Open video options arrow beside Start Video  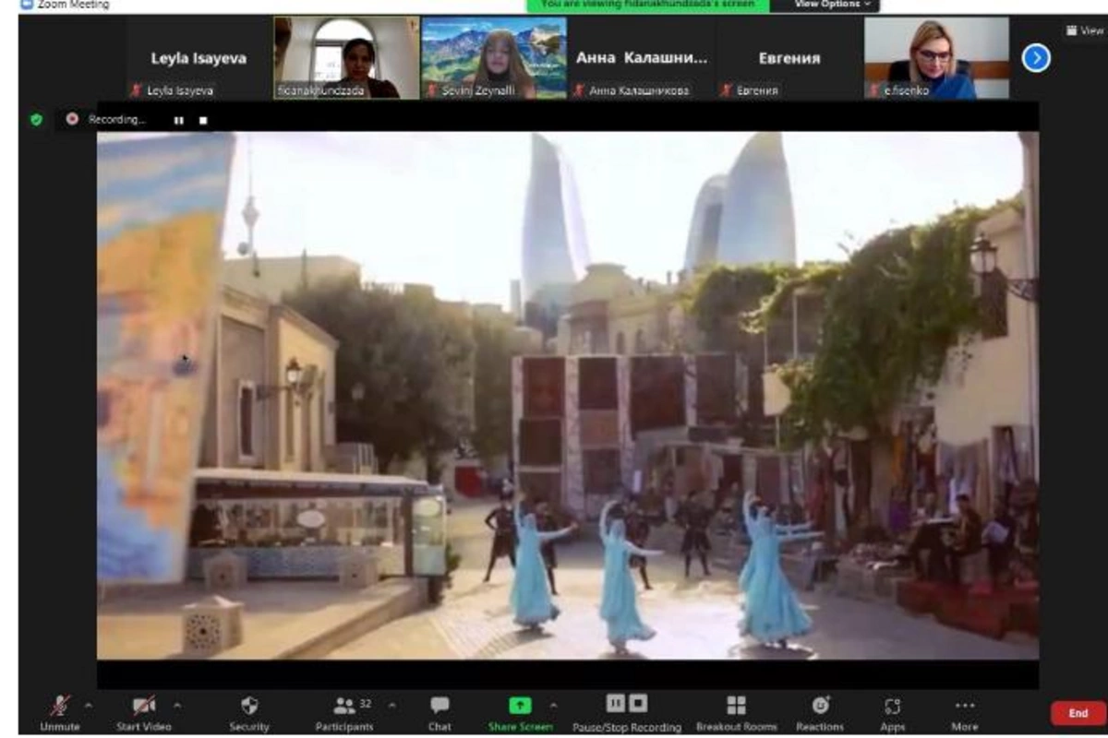click(177, 707)
